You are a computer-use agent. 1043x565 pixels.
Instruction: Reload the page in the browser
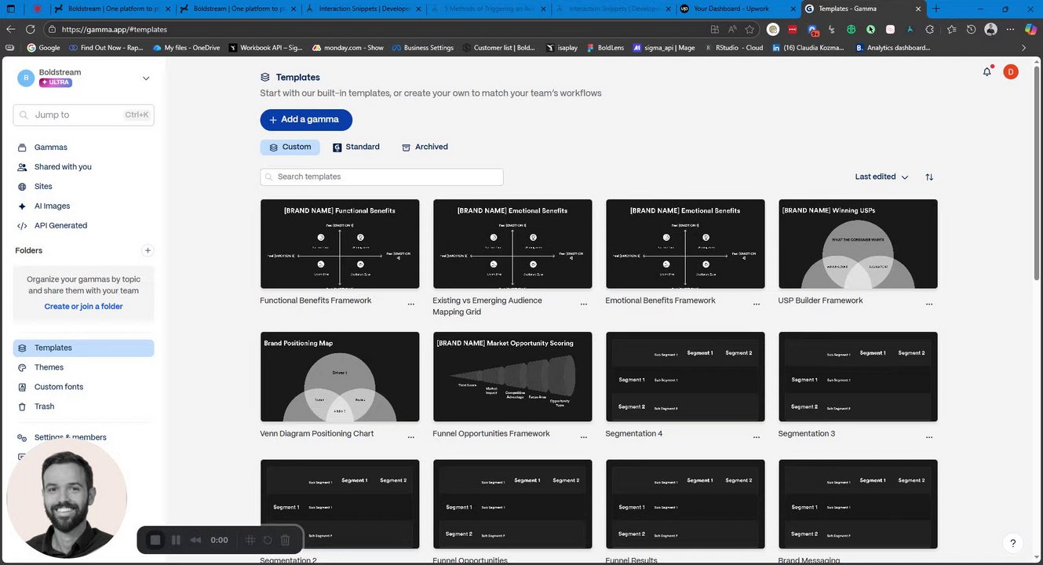point(31,29)
